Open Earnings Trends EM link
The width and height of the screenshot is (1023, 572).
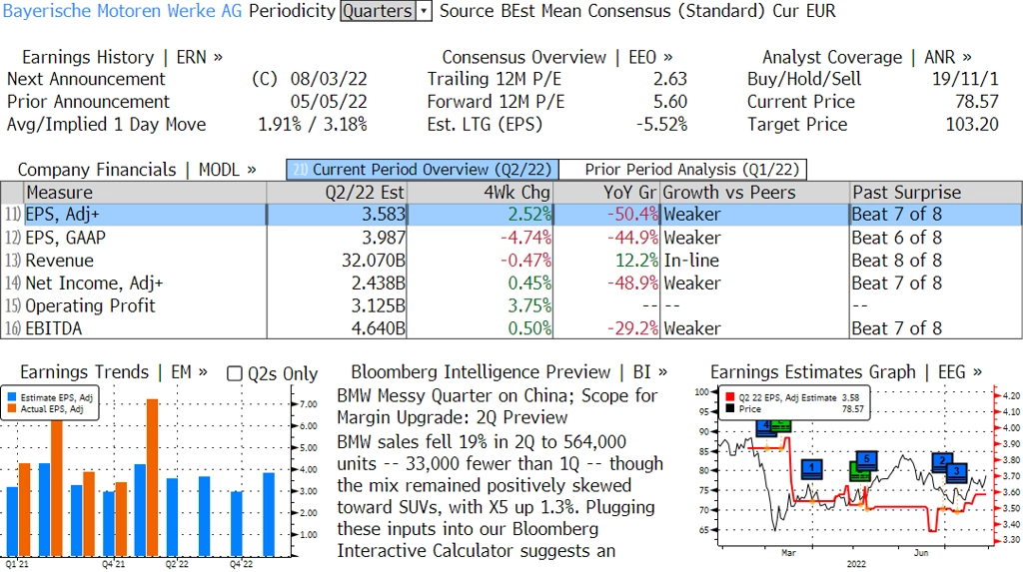coord(114,372)
